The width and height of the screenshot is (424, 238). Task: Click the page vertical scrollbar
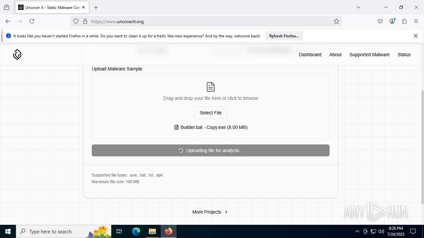click(x=422, y=147)
